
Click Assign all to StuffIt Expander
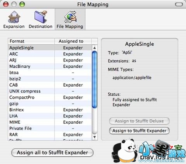point(52,152)
